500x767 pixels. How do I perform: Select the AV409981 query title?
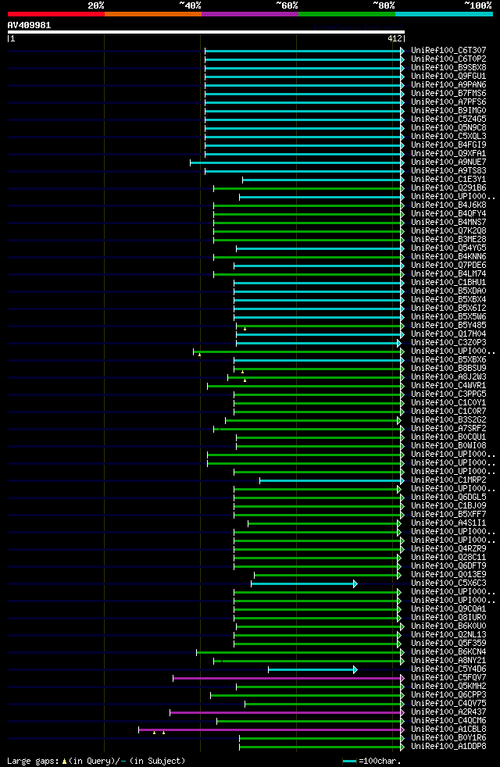29,25
